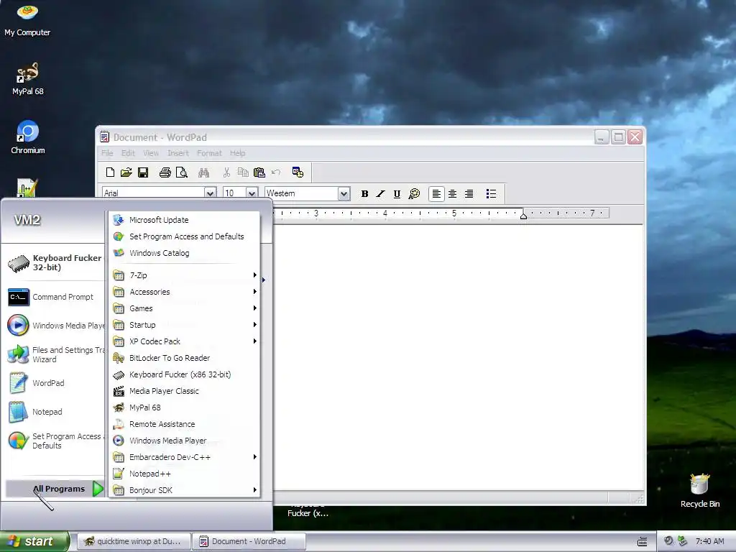This screenshot has height=552, width=736.
Task: Expand the Accessories submenu
Action: click(x=184, y=292)
